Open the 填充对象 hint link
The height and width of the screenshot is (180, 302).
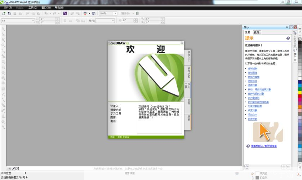252,111
